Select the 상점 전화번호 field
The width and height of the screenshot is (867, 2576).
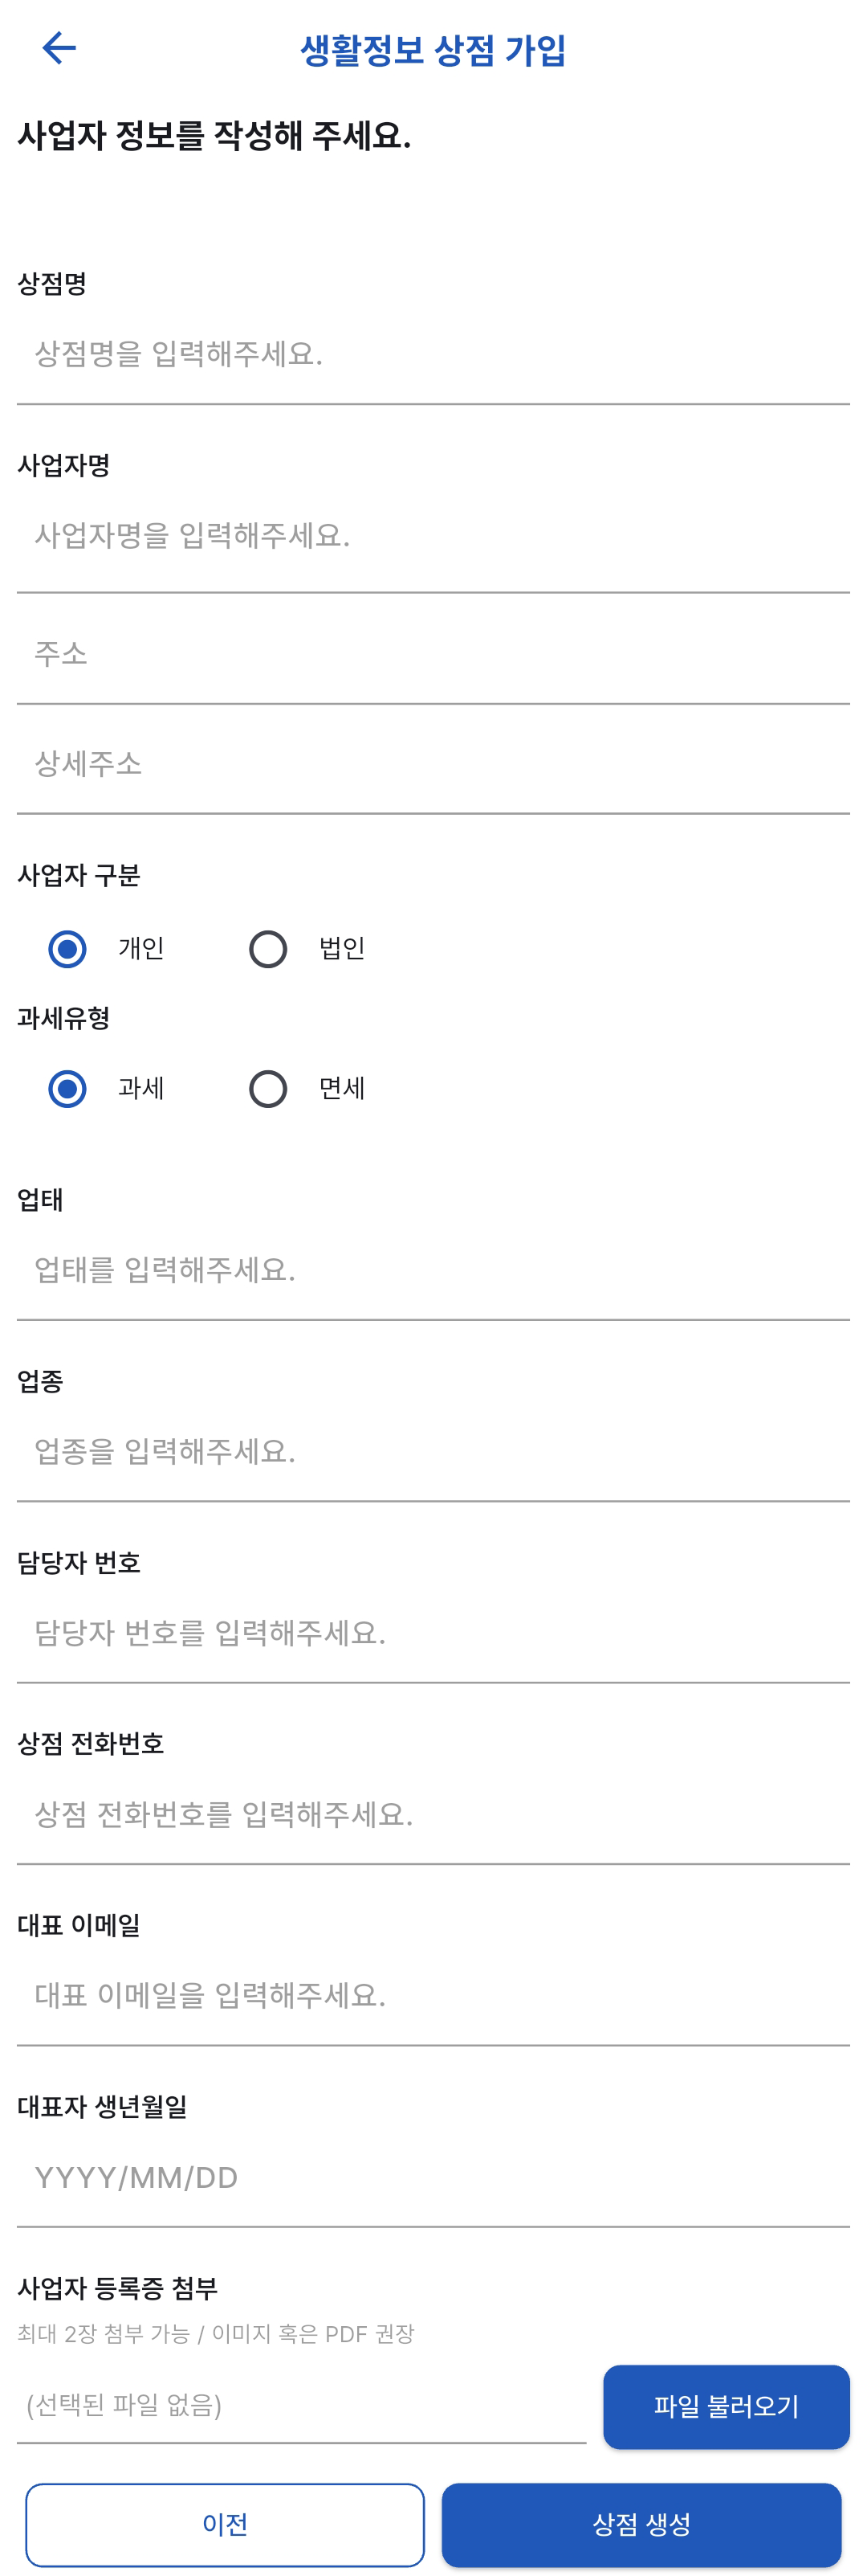point(433,1814)
